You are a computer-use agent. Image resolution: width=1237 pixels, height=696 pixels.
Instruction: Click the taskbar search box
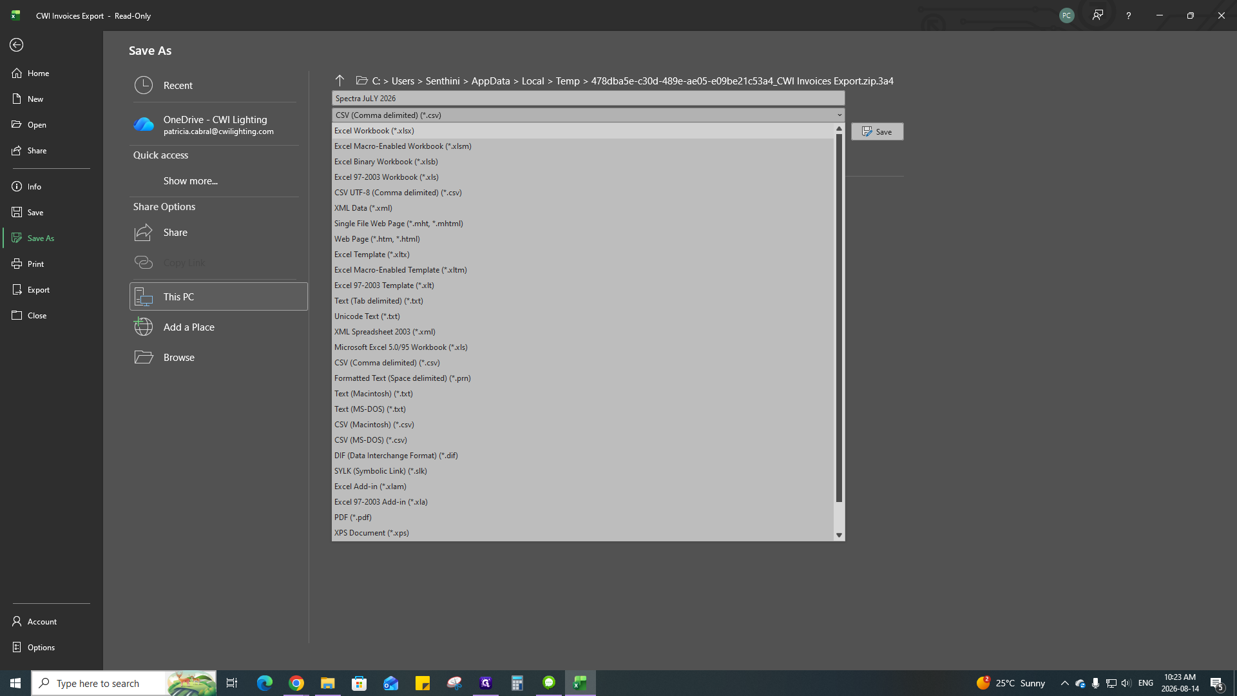pos(124,683)
